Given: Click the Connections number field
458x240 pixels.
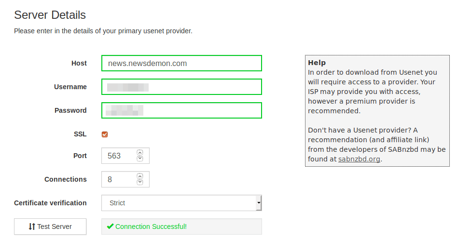Looking at the screenshot, I should click(x=118, y=179).
